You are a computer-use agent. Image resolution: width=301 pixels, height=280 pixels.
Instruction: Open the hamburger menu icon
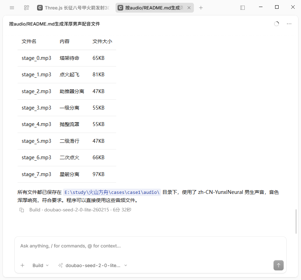point(12,8)
